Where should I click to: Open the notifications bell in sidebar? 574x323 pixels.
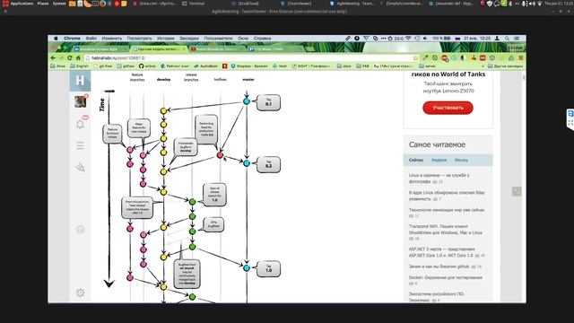[80, 124]
